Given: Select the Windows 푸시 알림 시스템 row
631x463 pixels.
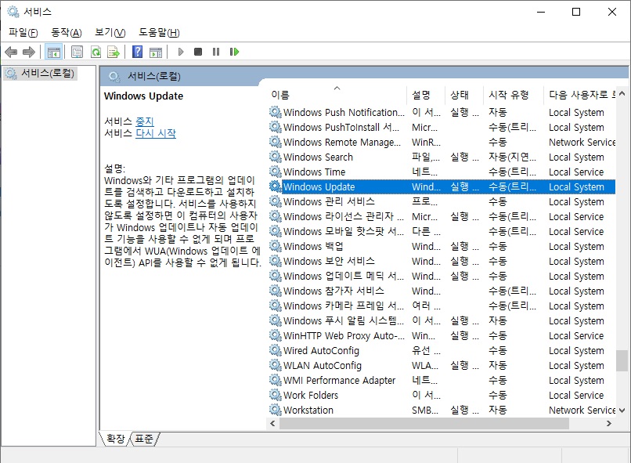Looking at the screenshot, I should click(442, 321).
